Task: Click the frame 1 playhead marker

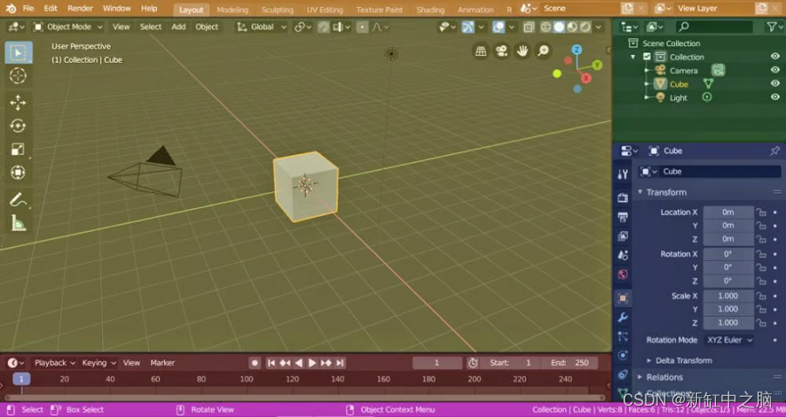Action: coord(21,379)
